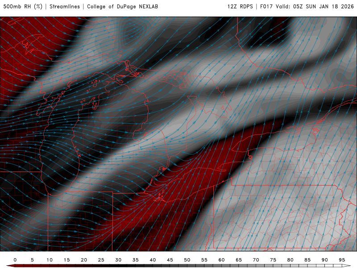Select the '40' scale value
This screenshot has width=357, height=268.
(153, 260)
